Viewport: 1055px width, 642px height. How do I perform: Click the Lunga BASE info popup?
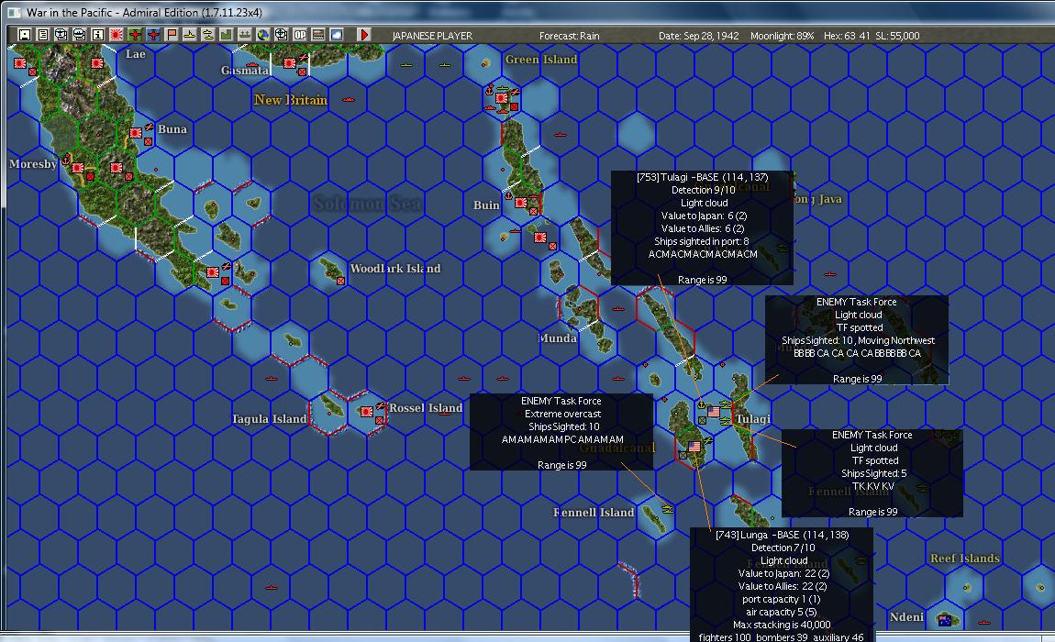click(x=781, y=585)
